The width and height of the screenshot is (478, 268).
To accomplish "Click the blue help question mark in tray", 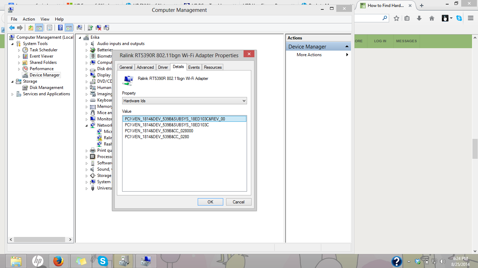I will [396, 261].
